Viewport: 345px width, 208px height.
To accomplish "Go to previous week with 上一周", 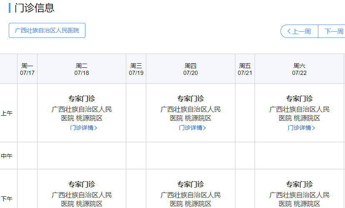I will [x=299, y=31].
